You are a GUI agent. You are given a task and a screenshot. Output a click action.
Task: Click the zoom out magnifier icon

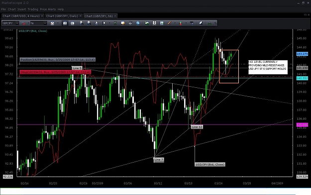(89, 23)
